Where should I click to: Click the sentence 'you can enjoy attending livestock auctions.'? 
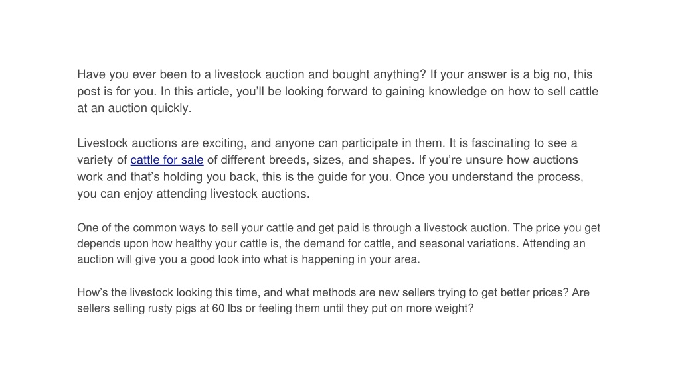click(193, 194)
